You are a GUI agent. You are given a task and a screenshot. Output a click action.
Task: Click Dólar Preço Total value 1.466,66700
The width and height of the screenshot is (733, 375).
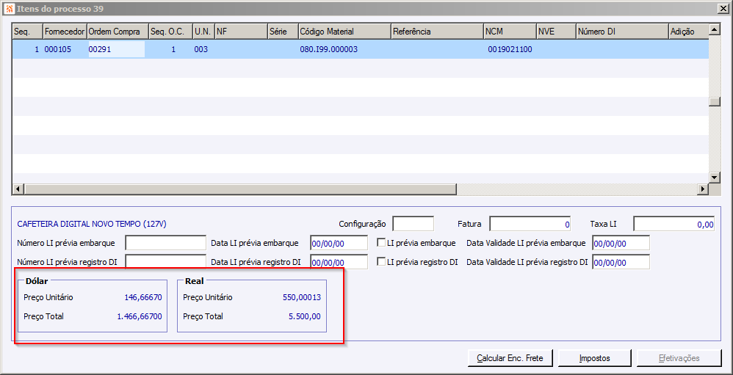pos(140,316)
